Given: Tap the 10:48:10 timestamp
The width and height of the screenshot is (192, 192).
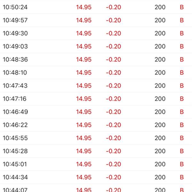Looking at the screenshot, I should coord(15,73).
